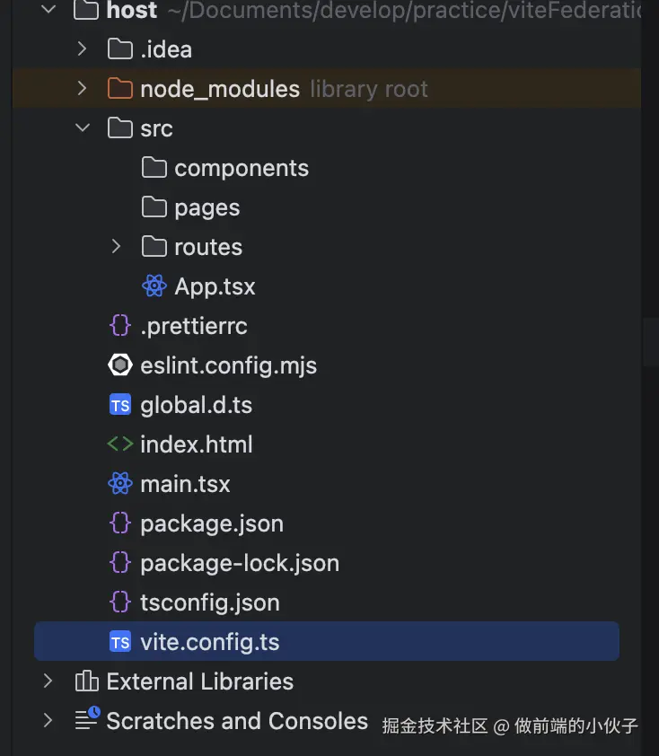
Task: Collapse the host project root chevron
Action: point(49,11)
